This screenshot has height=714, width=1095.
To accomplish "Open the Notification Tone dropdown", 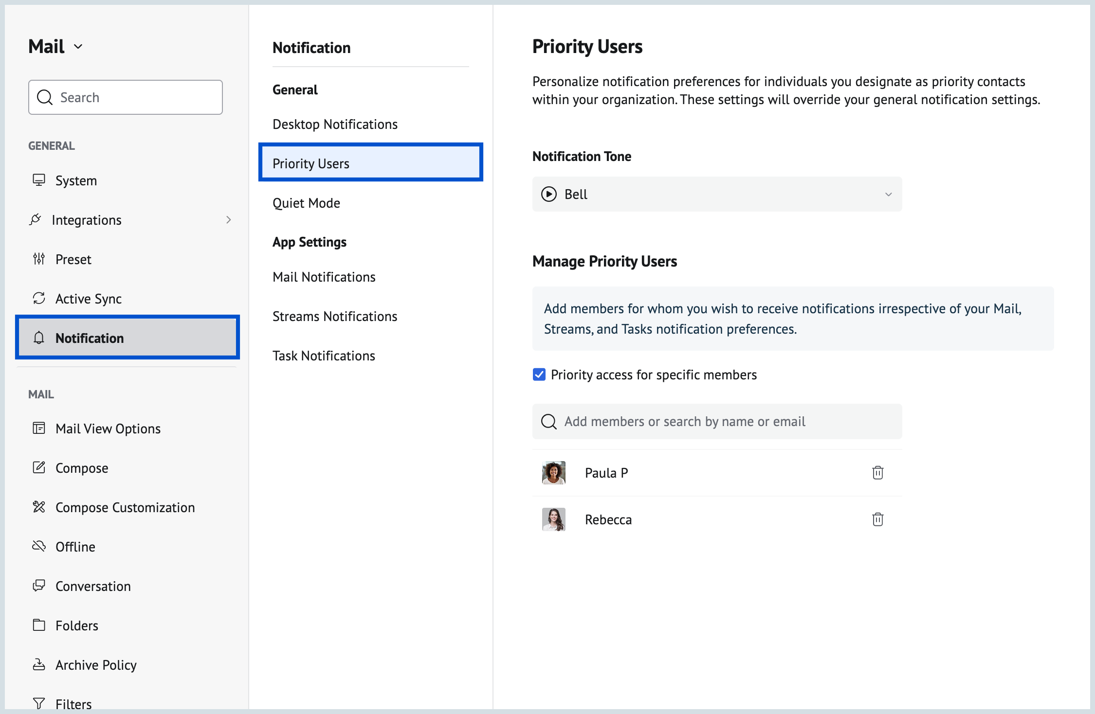I will [717, 194].
